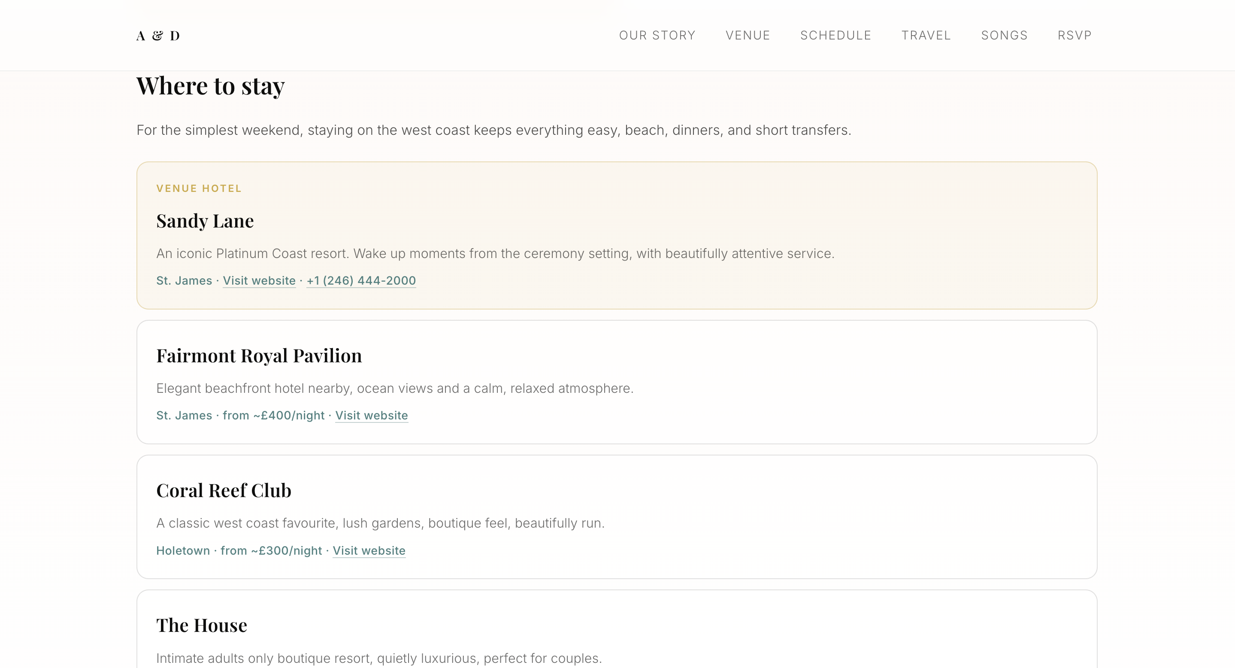
Task: Click the Sandy Lane hotel heading
Action: pos(205,221)
